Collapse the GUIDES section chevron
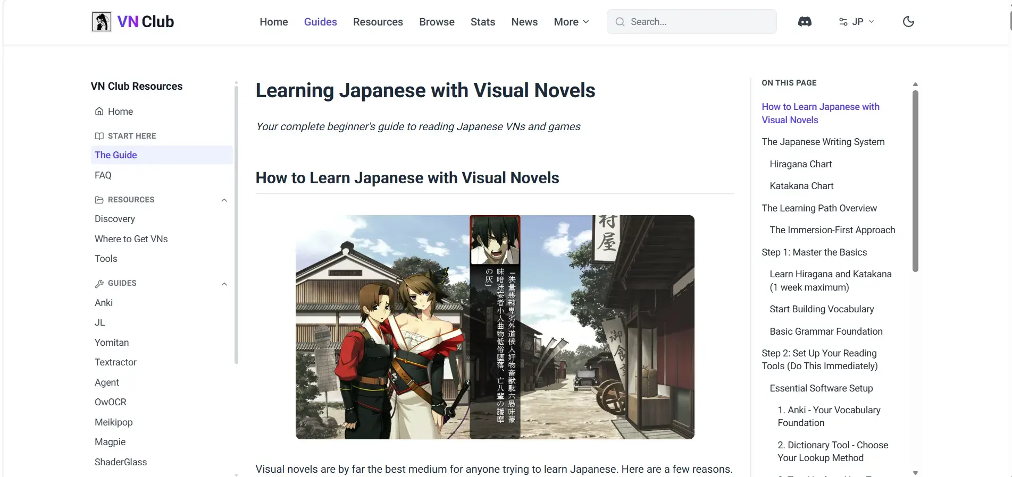1012x477 pixels. pyautogui.click(x=224, y=284)
